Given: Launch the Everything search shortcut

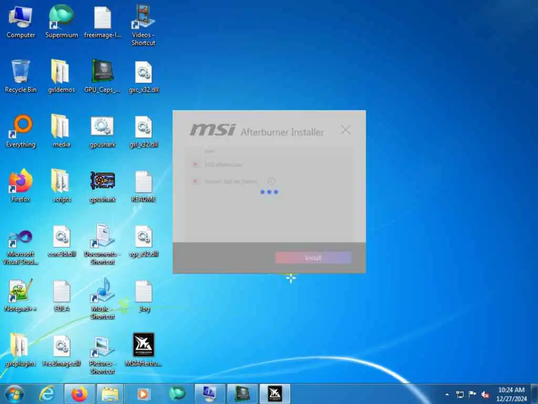Looking at the screenshot, I should [x=20, y=131].
